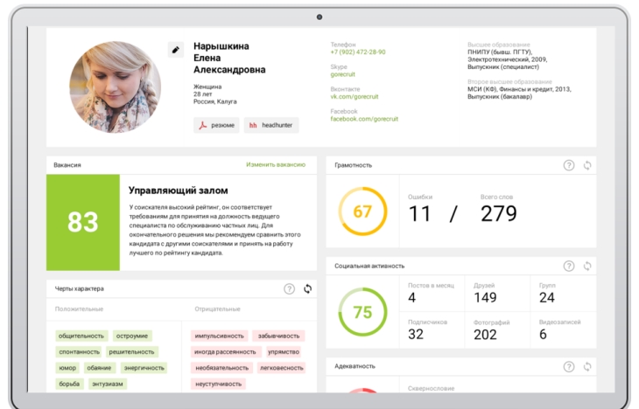
Task: Click the Управляющий залом vacancy title
Action: [178, 190]
